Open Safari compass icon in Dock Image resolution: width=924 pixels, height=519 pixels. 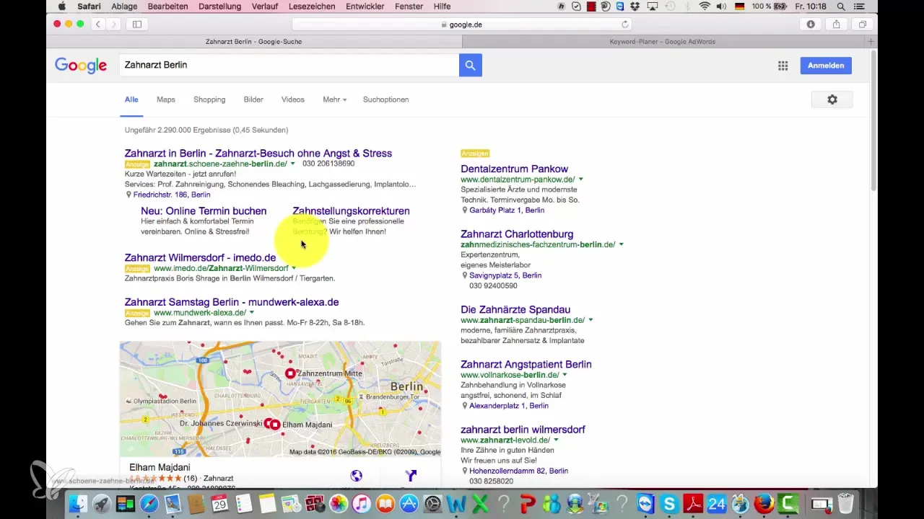click(149, 503)
